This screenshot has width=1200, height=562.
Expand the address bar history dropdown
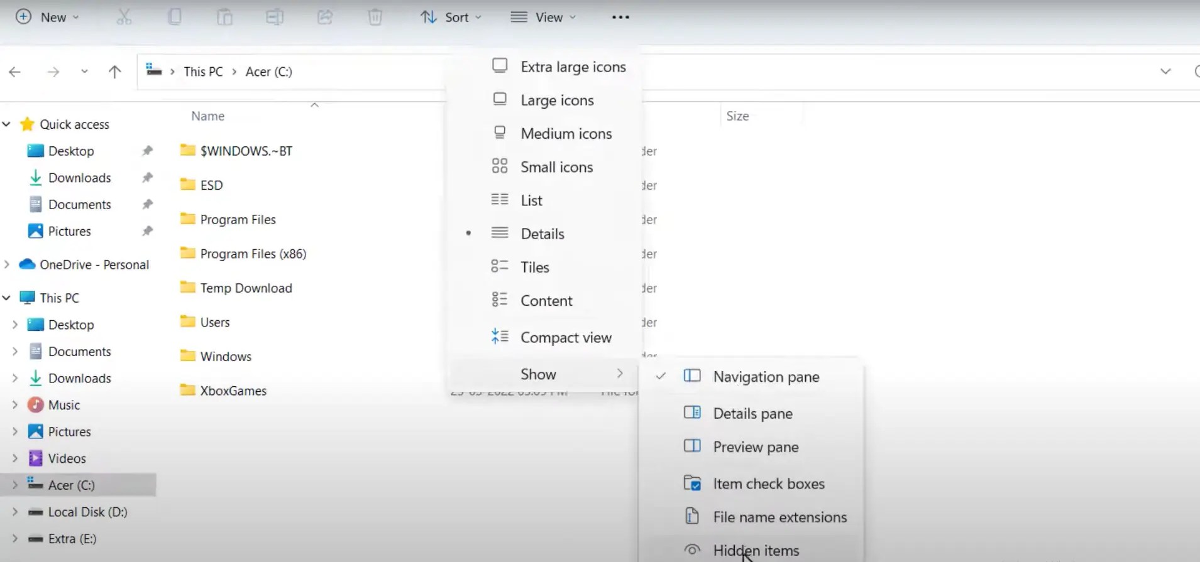pyautogui.click(x=1165, y=72)
